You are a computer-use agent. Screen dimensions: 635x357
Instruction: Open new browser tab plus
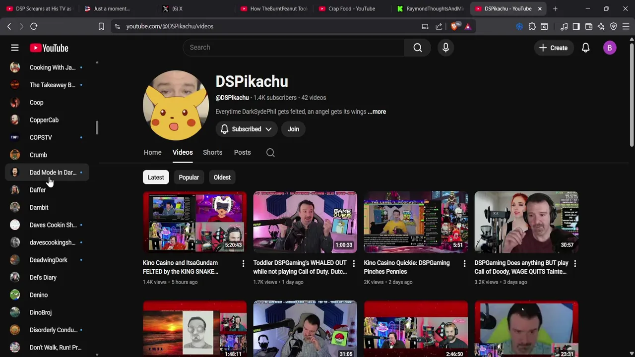coord(555,8)
